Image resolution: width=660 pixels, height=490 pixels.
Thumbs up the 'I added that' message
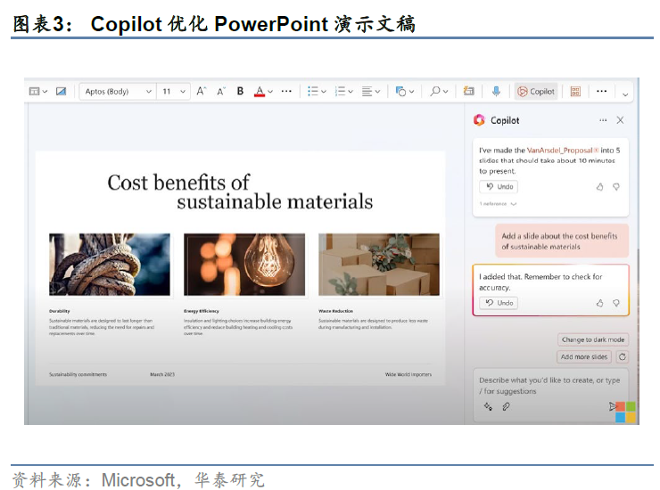tap(600, 303)
